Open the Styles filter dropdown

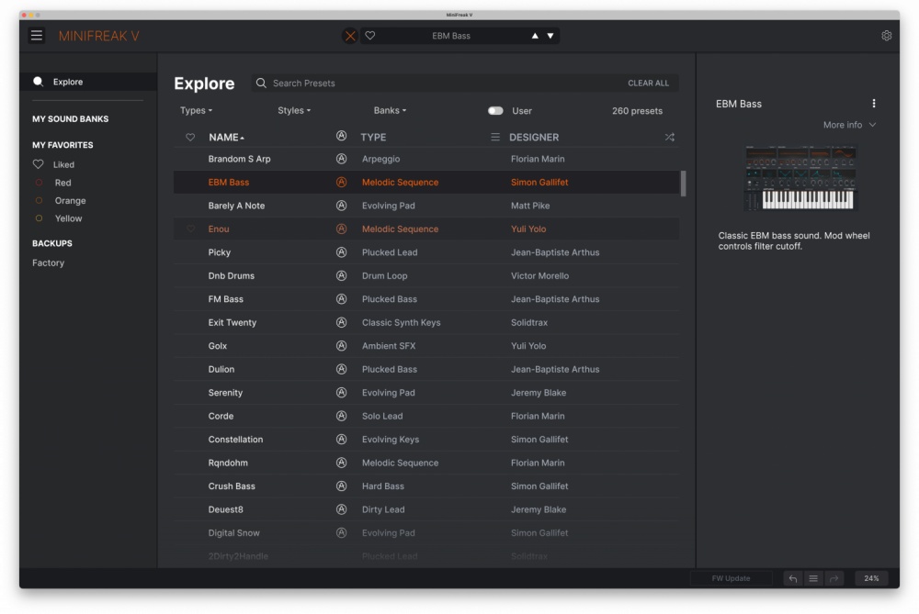click(x=294, y=111)
